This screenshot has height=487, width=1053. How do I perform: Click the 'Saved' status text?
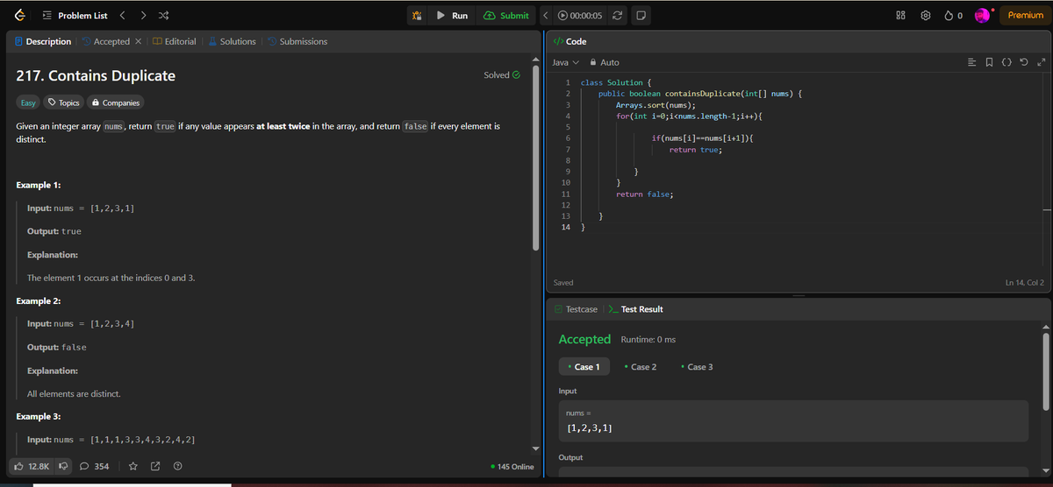point(564,283)
